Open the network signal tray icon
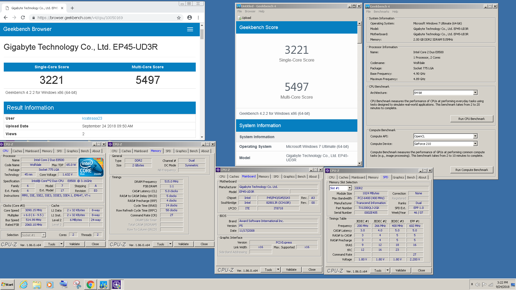 (x=491, y=285)
